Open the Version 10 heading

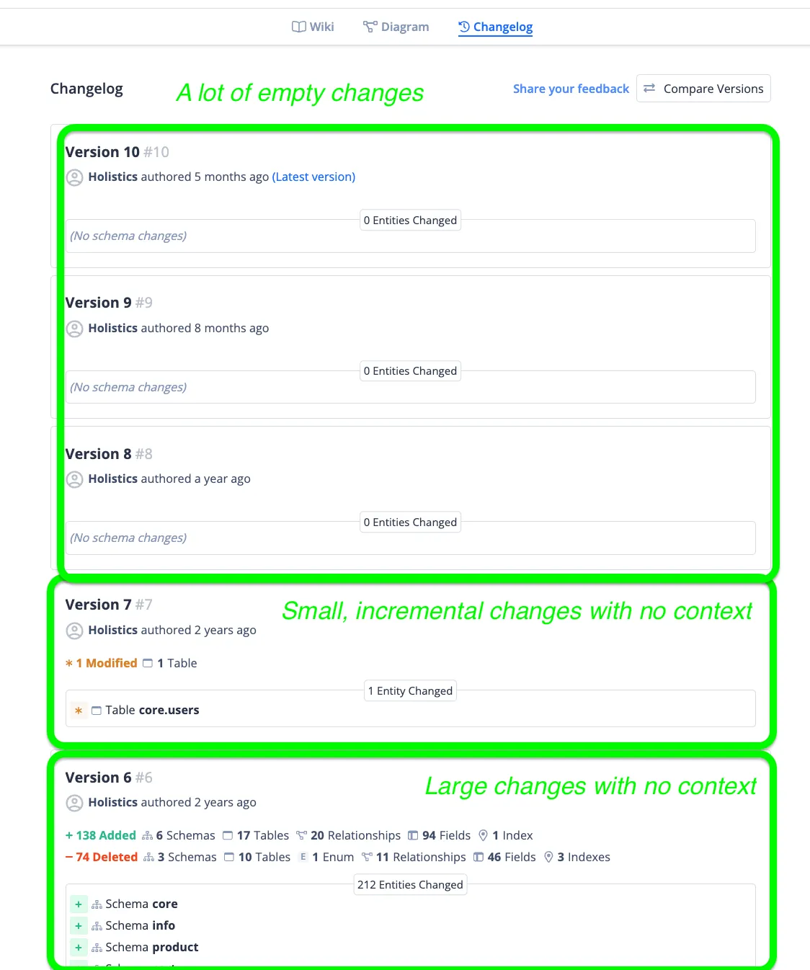tap(102, 152)
